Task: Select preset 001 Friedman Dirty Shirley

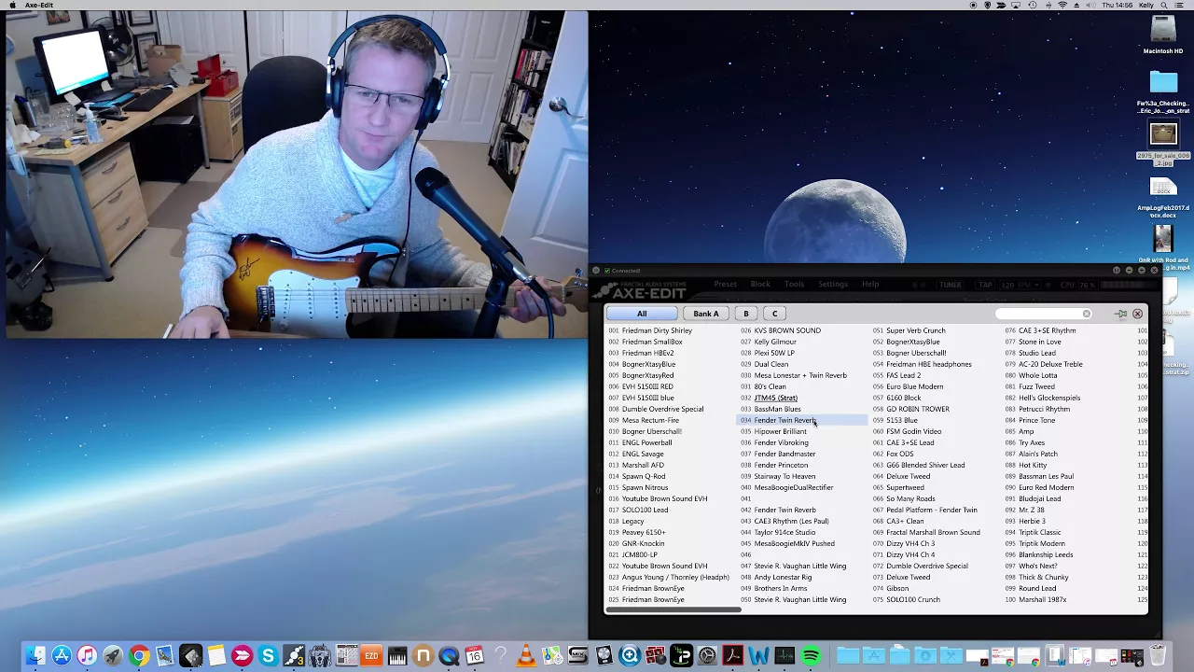Action: [x=650, y=330]
